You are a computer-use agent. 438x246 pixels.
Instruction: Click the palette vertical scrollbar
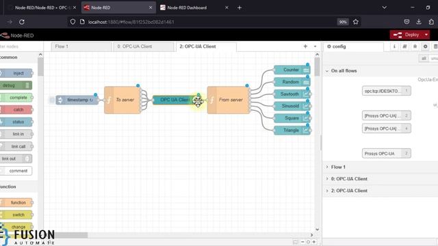click(x=40, y=67)
